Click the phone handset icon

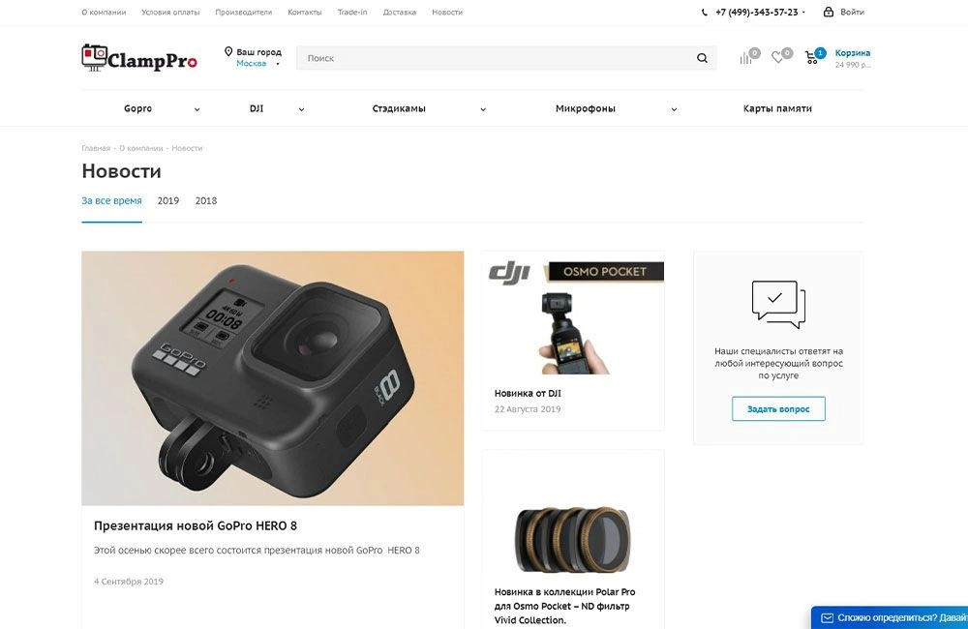click(705, 13)
